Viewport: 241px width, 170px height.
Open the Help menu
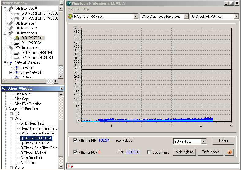pyautogui.click(x=86, y=9)
